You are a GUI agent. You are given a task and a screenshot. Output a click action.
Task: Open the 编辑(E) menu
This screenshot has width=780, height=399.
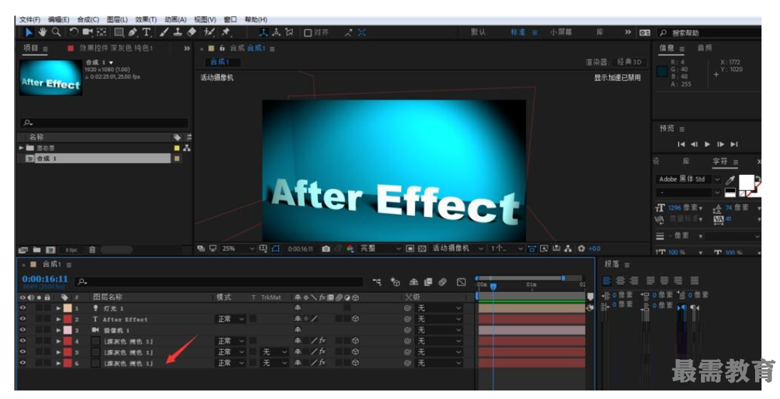coord(58,19)
